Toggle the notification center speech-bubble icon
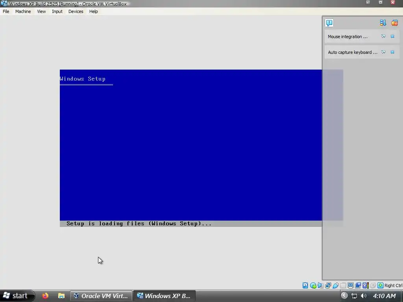Viewport: 403px width, 302px height. coord(329,23)
